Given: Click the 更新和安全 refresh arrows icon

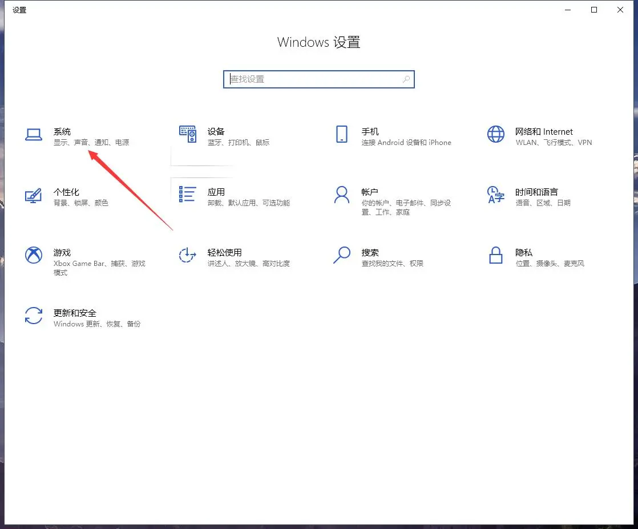Looking at the screenshot, I should point(34,316).
